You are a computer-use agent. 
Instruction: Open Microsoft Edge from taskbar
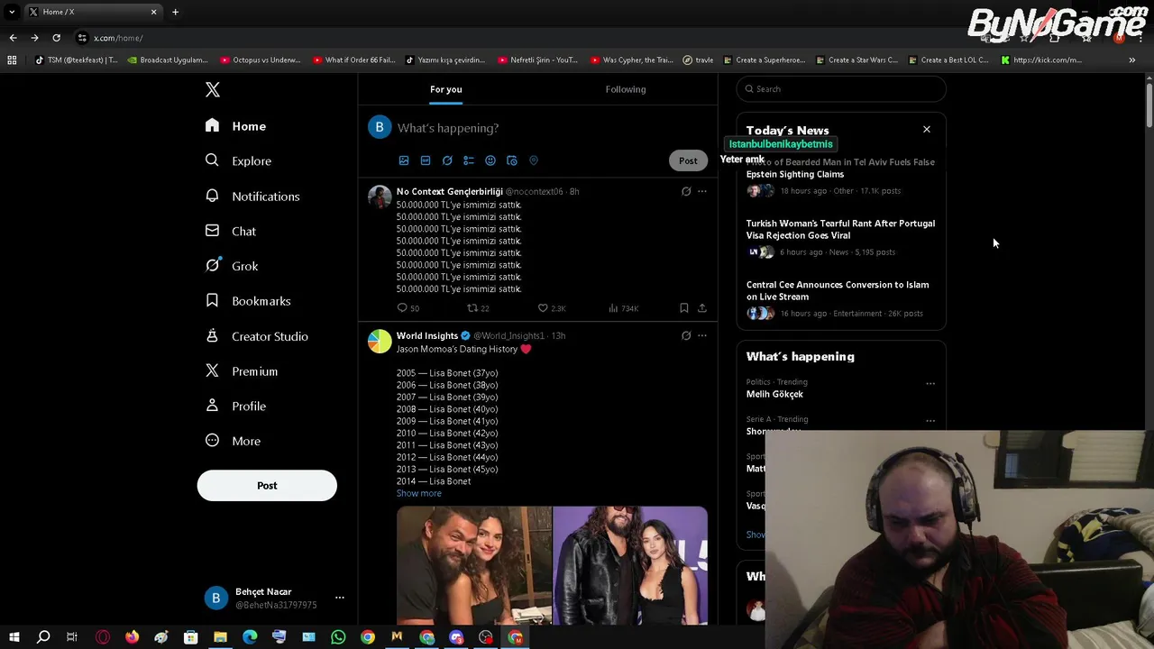tap(250, 637)
